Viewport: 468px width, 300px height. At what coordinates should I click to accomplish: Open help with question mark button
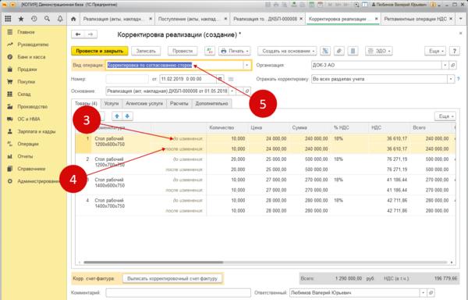[454, 51]
